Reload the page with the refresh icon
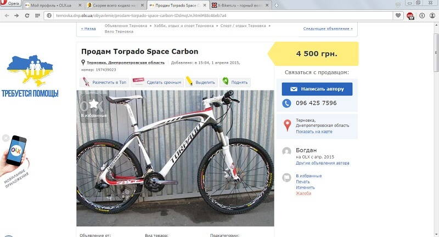 (27, 16)
